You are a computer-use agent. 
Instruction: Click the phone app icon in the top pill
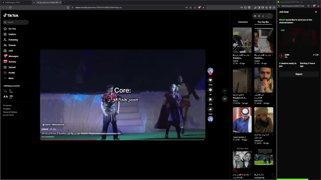click(x=259, y=16)
